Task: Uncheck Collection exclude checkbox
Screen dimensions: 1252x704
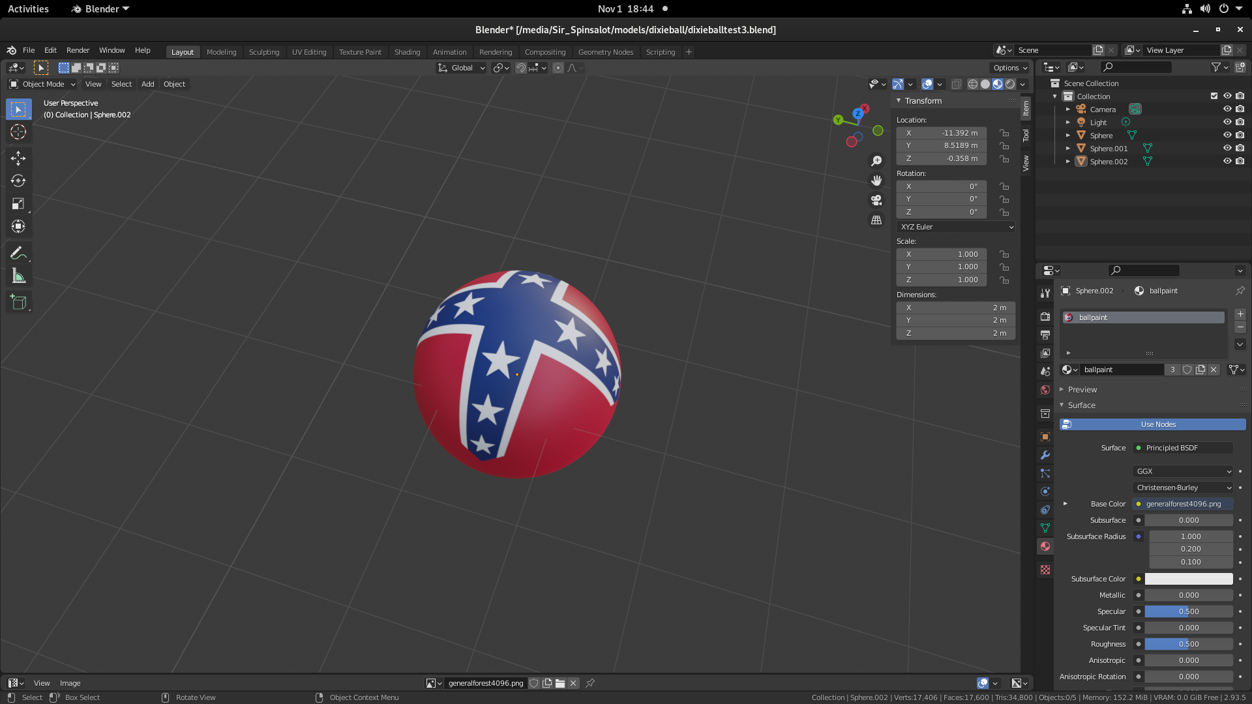Action: (1214, 96)
